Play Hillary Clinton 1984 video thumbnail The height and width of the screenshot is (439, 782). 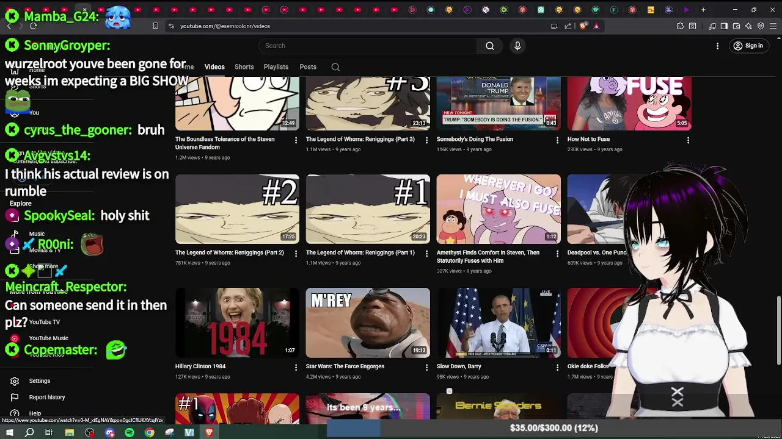coord(237,323)
